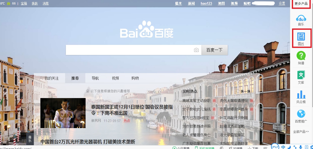The height and width of the screenshot is (149, 313).
Task: Open the iFLY soft keyboard icon
Action: pos(306,147)
